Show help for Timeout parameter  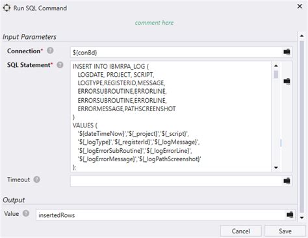tap(37, 179)
